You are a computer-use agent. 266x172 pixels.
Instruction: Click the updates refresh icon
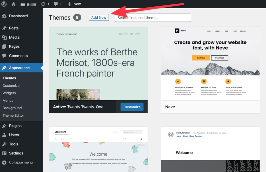pos(43,4)
